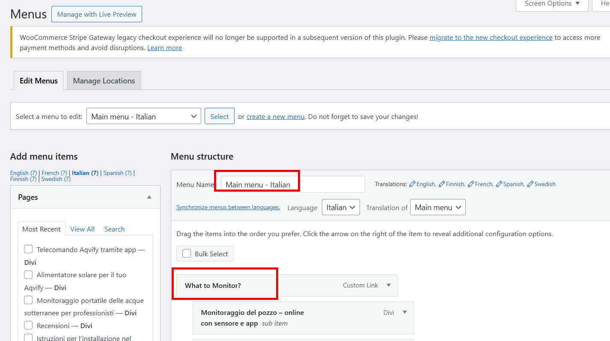Check the Telecomando Aqvify tramite app page
Screen dimensions: 610x341
28,249
